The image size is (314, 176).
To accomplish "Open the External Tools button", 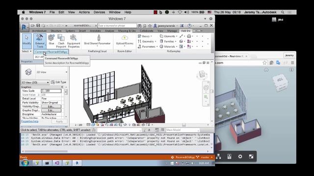I will coord(40,41).
